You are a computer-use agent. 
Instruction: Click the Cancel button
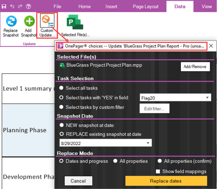[78, 181]
